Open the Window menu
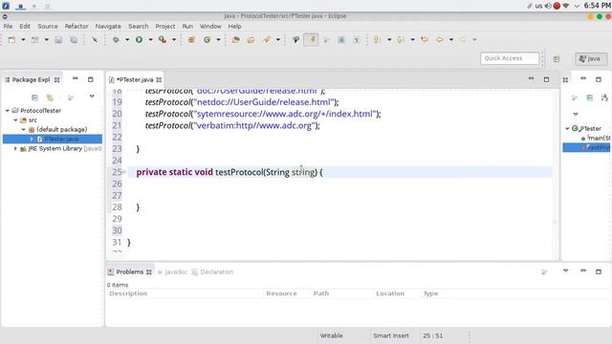The width and height of the screenshot is (612, 344). pyautogui.click(x=210, y=26)
